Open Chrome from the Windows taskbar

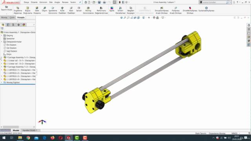(28, 137)
